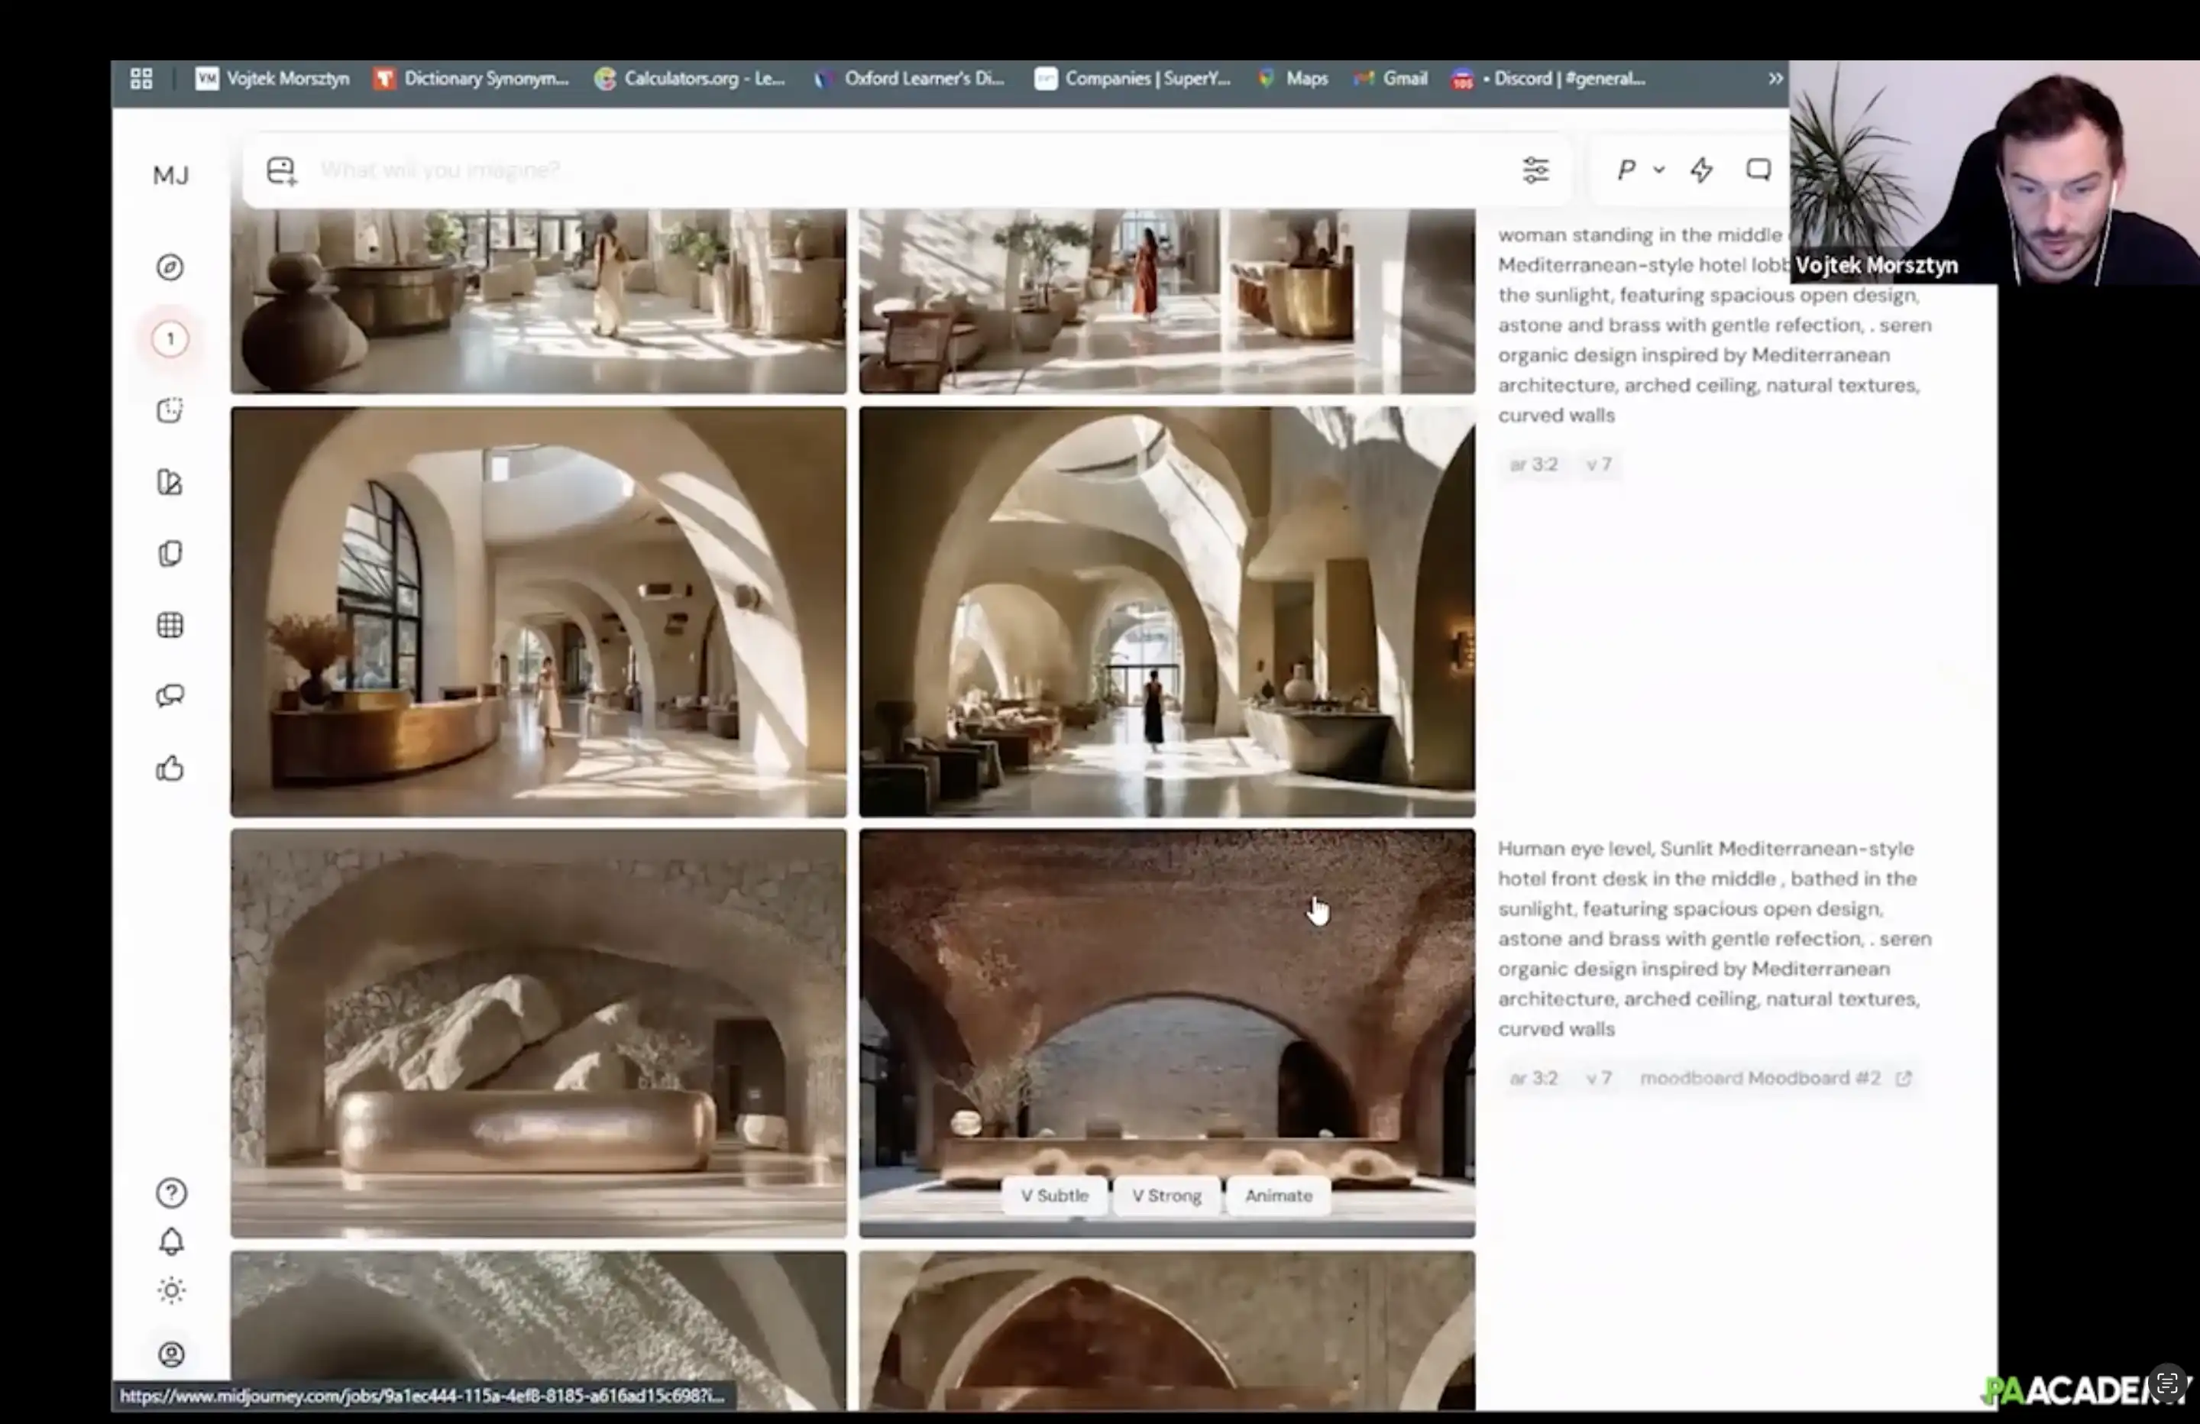Expand the personalization dropdown chevron
Viewport: 2200px width, 1424px height.
click(x=1659, y=170)
